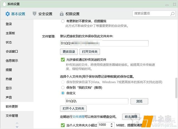The height and width of the screenshot is (129, 178).
Task: Click the gear icon of 基本设置
Action: (8, 14)
